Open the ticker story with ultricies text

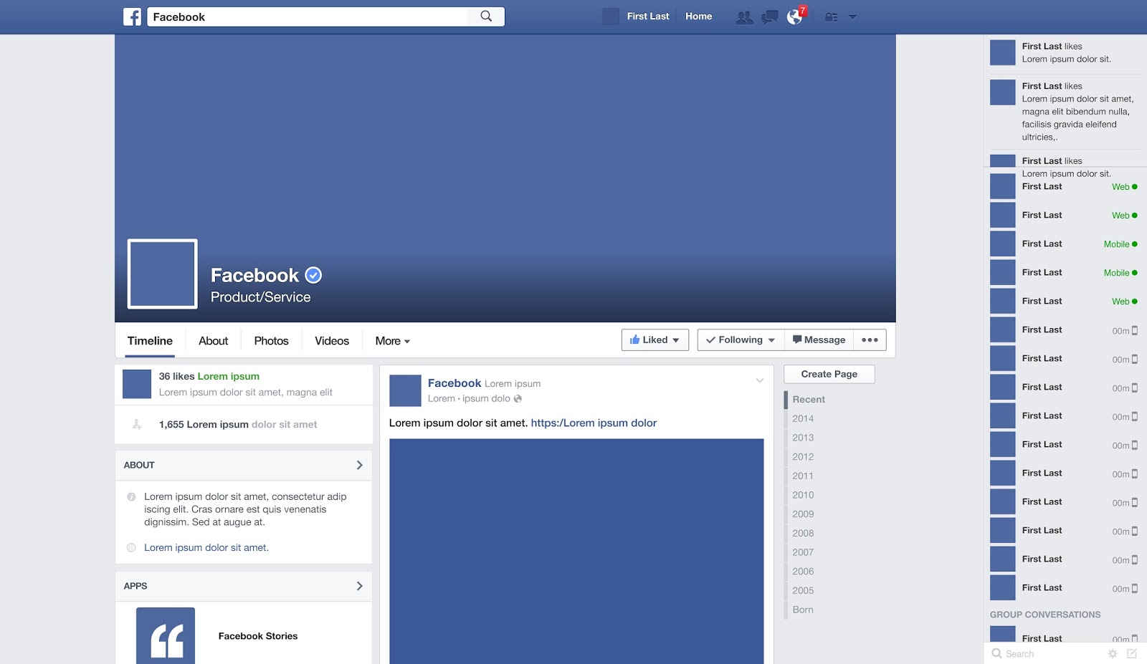coord(1065,112)
